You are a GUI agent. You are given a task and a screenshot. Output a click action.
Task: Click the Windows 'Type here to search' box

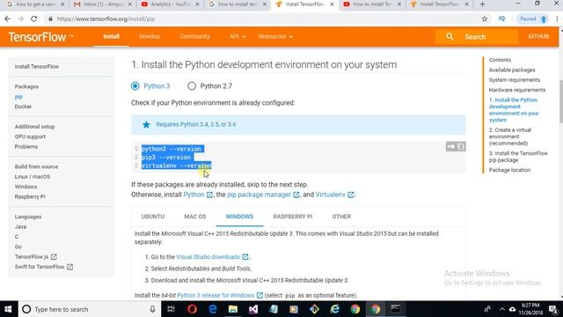(89, 309)
